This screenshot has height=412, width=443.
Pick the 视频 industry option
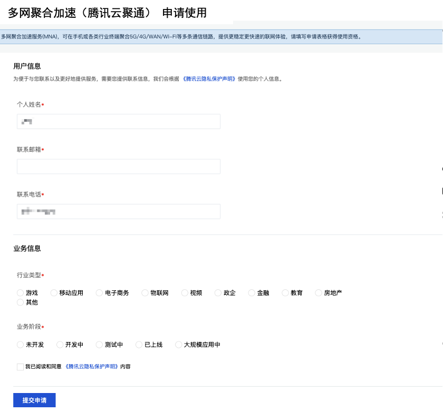[x=185, y=293]
